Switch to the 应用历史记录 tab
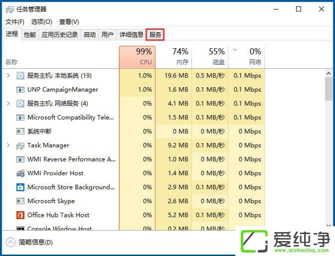335x256 pixels. click(x=60, y=34)
